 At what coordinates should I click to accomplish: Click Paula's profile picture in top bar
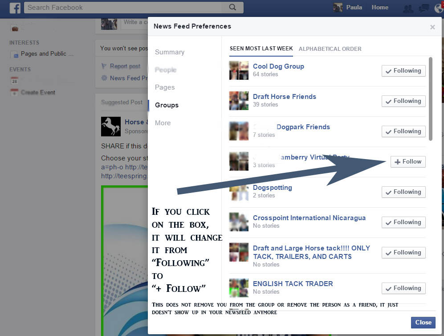[338, 8]
